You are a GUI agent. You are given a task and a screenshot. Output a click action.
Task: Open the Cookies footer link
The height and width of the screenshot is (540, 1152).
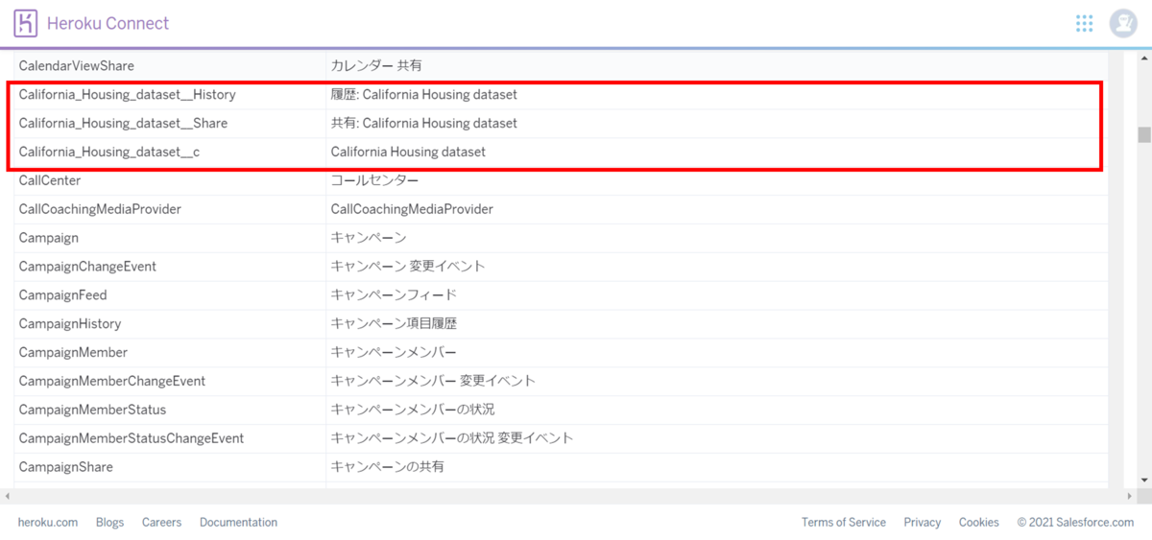(x=978, y=523)
